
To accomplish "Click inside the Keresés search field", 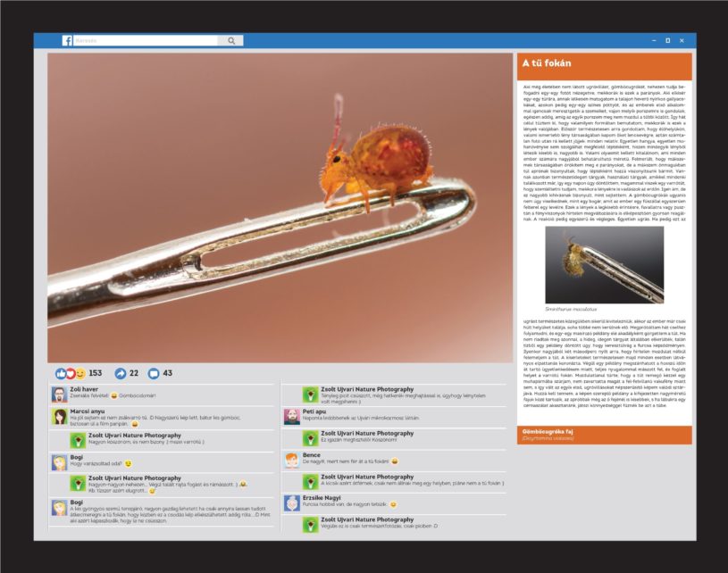I will [143, 41].
